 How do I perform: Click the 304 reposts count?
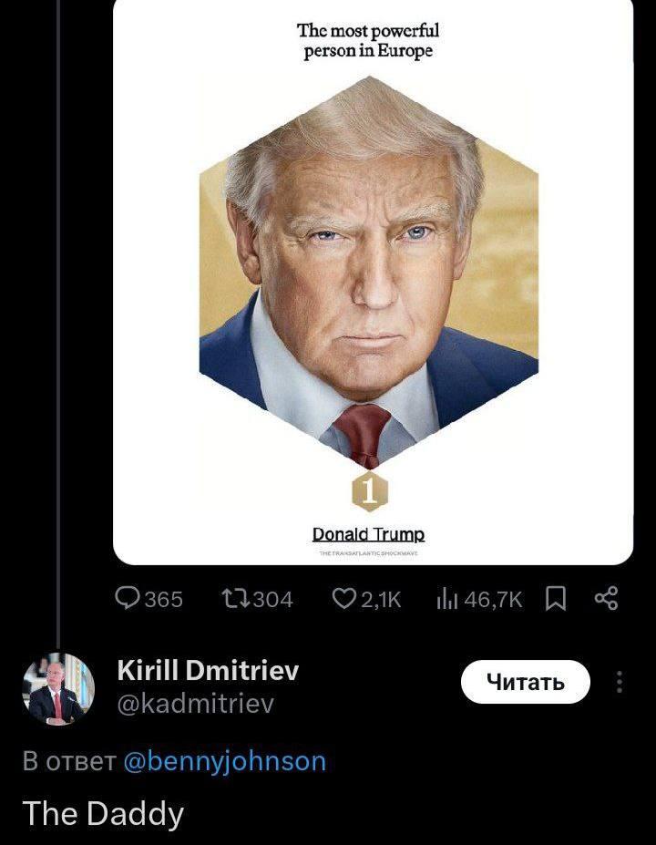coord(272,599)
